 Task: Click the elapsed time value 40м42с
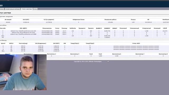pyautogui.click(x=8, y=22)
